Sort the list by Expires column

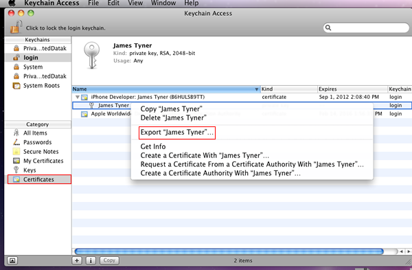(x=353, y=89)
